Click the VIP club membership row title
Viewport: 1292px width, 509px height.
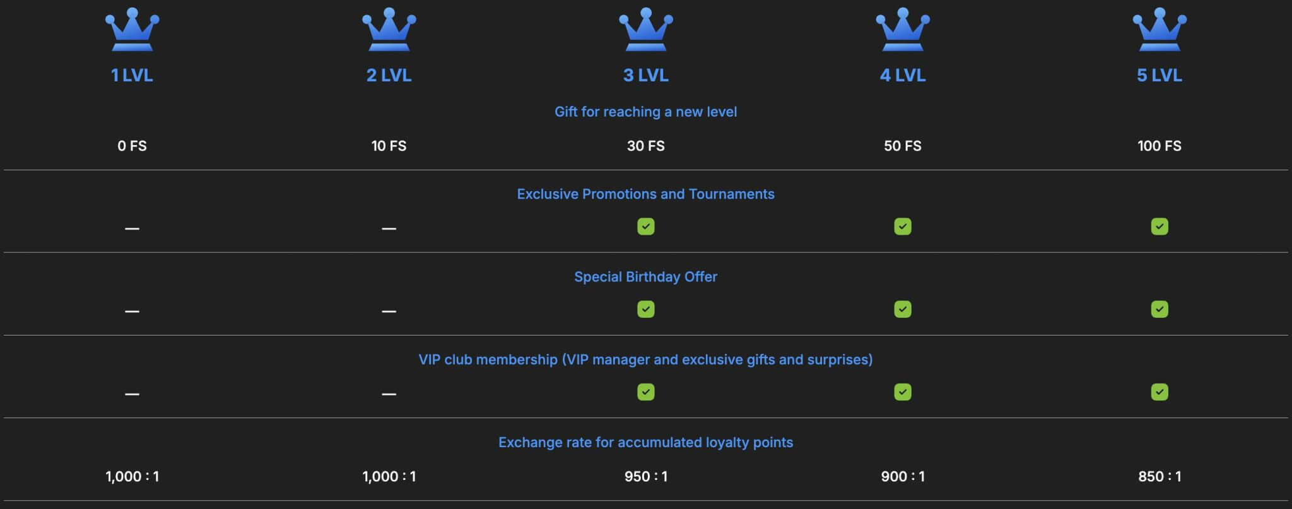point(645,360)
